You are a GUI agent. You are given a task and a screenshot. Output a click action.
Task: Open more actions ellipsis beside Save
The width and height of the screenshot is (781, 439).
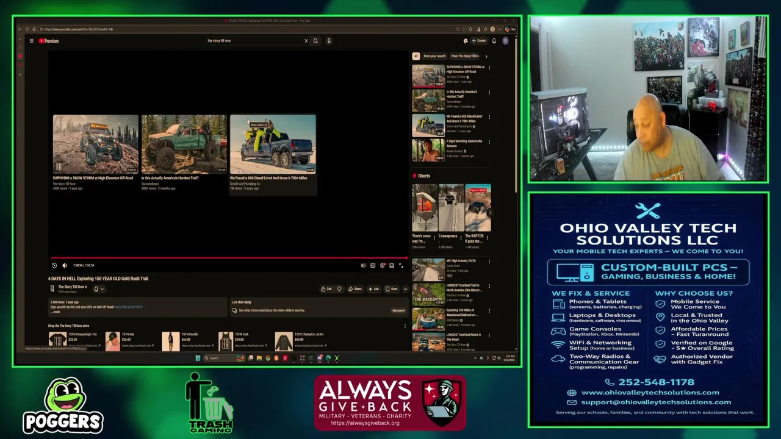point(405,289)
